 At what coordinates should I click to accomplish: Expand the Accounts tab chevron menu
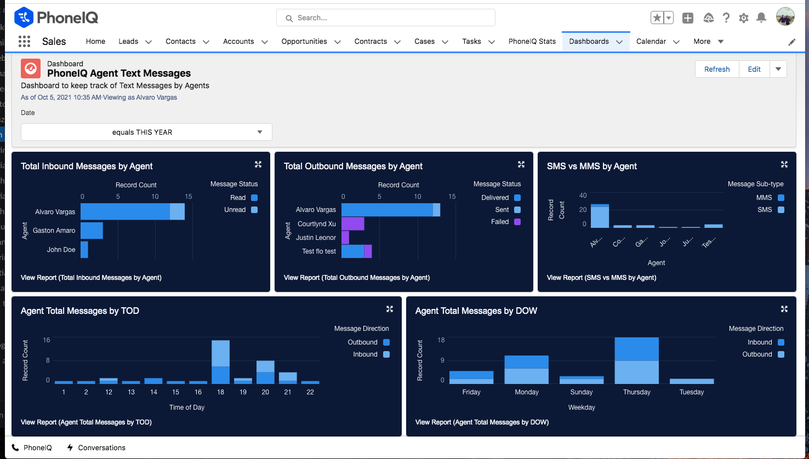click(265, 42)
